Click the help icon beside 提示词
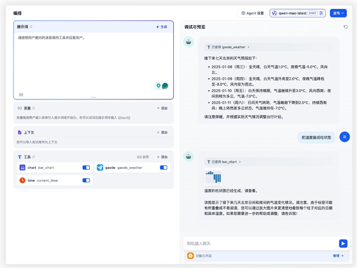The image size is (357, 268). coord(31,27)
